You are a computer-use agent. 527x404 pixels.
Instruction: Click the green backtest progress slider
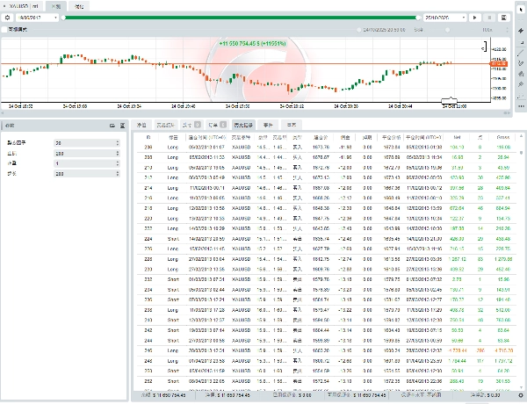[x=242, y=17]
